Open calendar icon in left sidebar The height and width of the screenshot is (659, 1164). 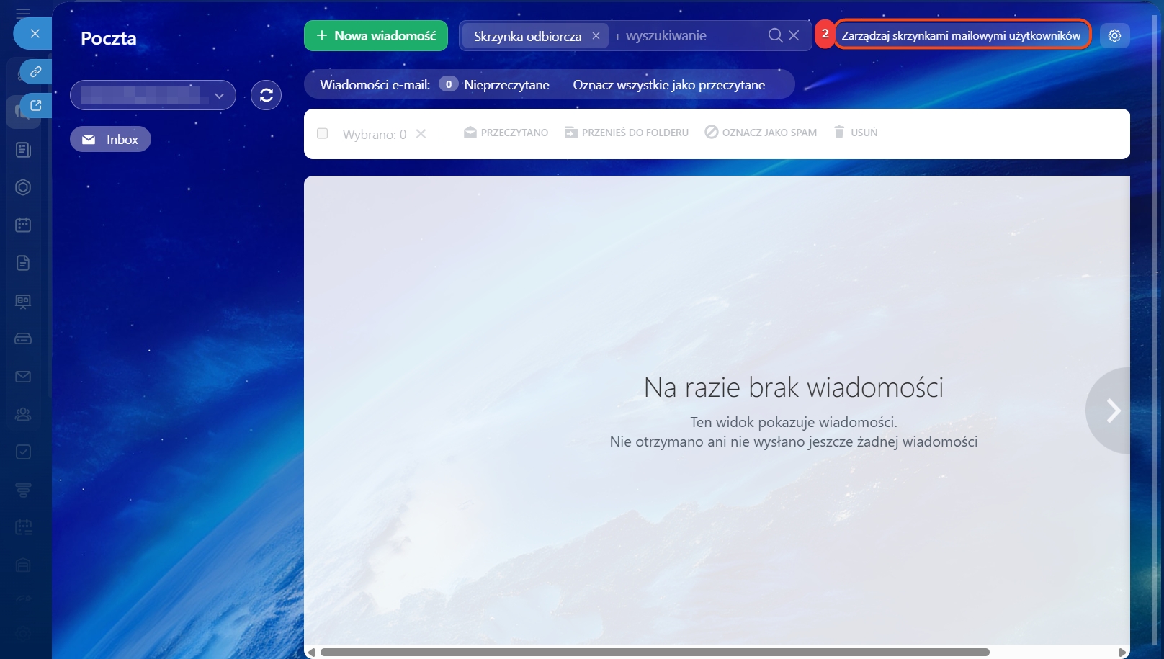point(23,225)
